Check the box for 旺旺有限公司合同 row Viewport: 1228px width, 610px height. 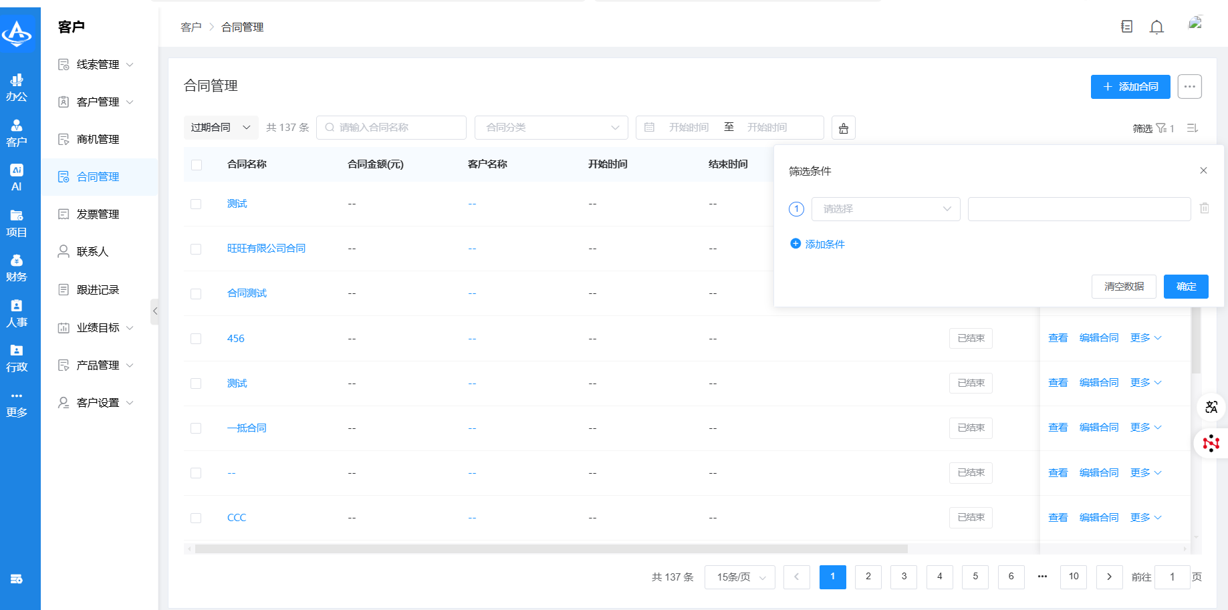coord(196,249)
